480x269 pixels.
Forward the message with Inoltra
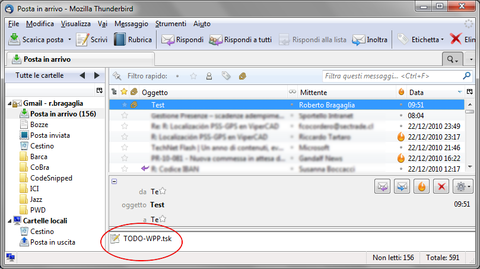point(370,40)
